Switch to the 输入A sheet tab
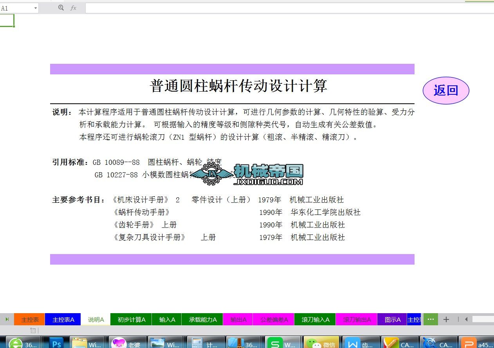Image resolution: width=494 pixels, height=348 pixels. [x=167, y=319]
